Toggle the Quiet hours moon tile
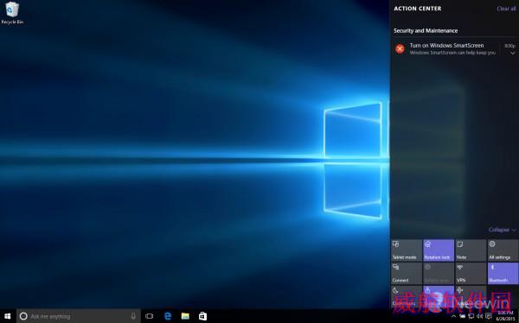Viewport: 519px width, 323px height. [x=407, y=296]
